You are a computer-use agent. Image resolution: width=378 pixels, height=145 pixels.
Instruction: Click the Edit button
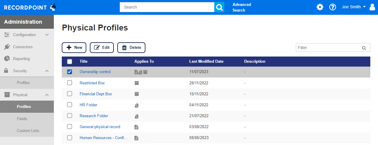pos(102,47)
